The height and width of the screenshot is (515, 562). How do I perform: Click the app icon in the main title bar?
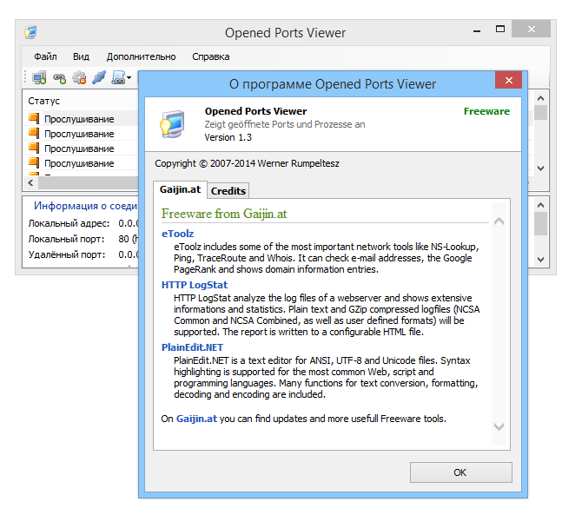[x=30, y=32]
